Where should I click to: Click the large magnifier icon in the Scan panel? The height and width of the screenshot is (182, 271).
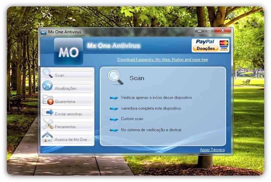click(115, 77)
